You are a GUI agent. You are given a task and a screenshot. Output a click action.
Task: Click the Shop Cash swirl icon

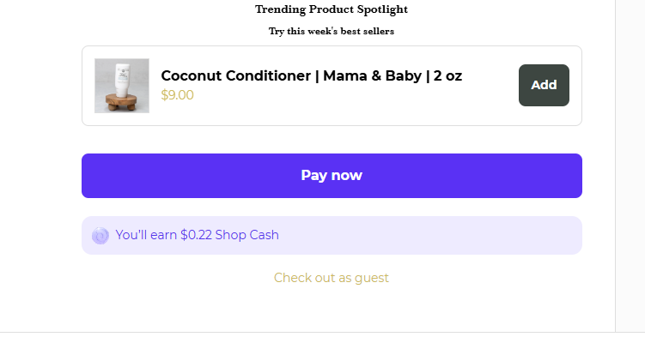pyautogui.click(x=100, y=236)
